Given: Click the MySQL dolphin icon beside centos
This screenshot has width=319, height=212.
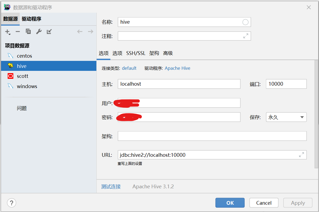Looking at the screenshot, I should click(x=10, y=55).
